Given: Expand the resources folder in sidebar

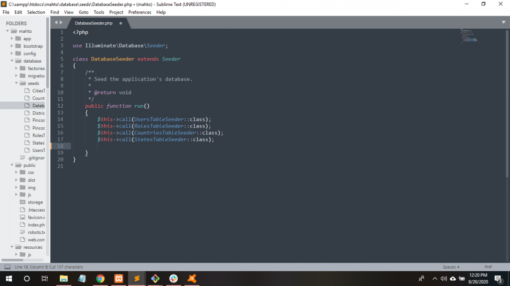Looking at the screenshot, I should coord(12,247).
